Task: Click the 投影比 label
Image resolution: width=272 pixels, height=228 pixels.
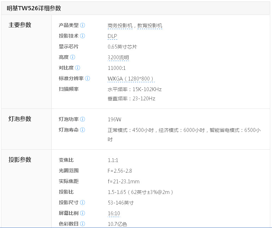Action: (x=66, y=192)
